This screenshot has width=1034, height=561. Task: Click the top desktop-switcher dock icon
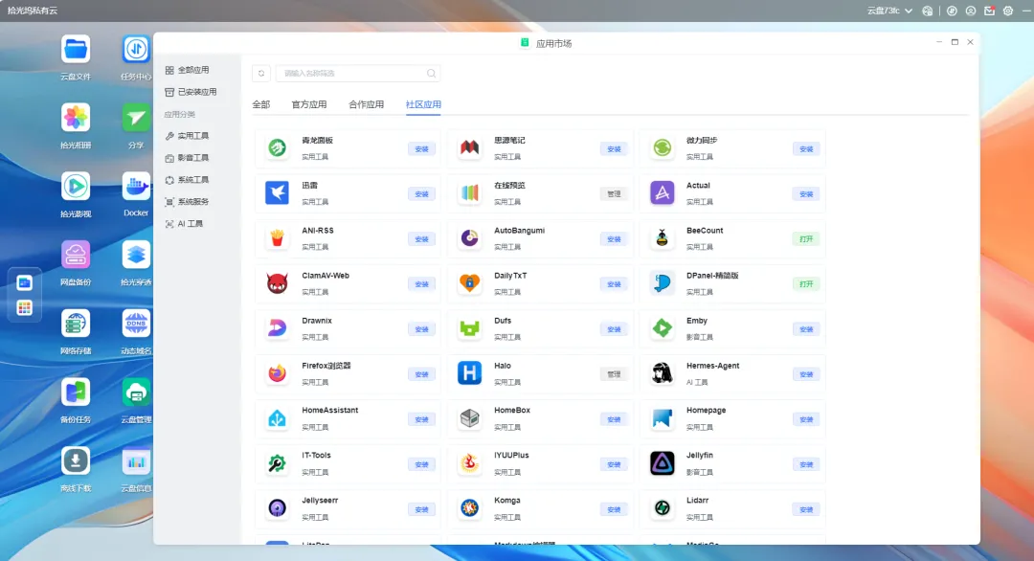coord(24,282)
